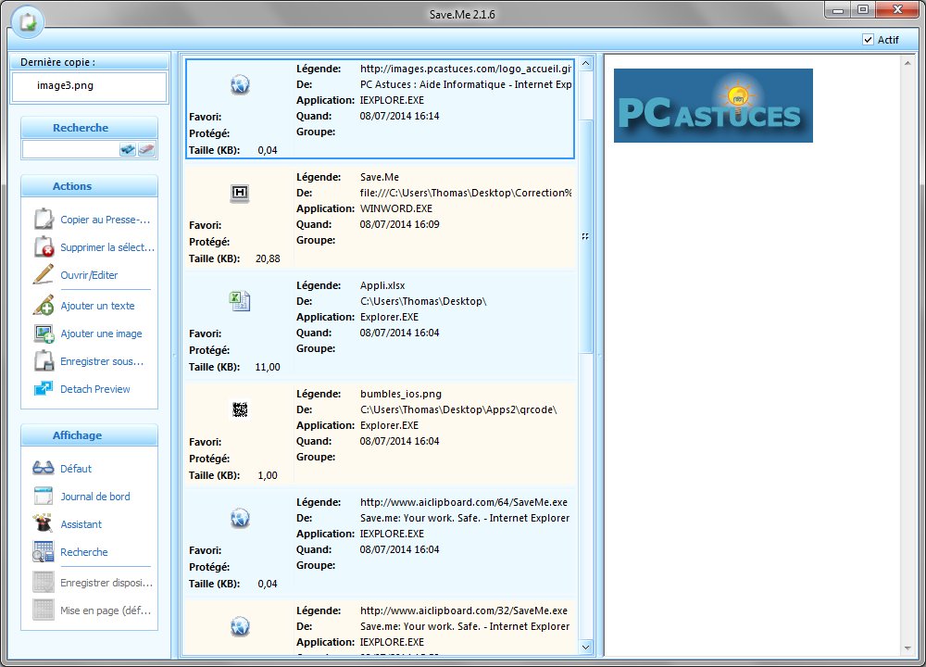Screen dimensions: 926x667
Task: Click the clipboard list scrollbar thumb
Action: pyautogui.click(x=585, y=235)
